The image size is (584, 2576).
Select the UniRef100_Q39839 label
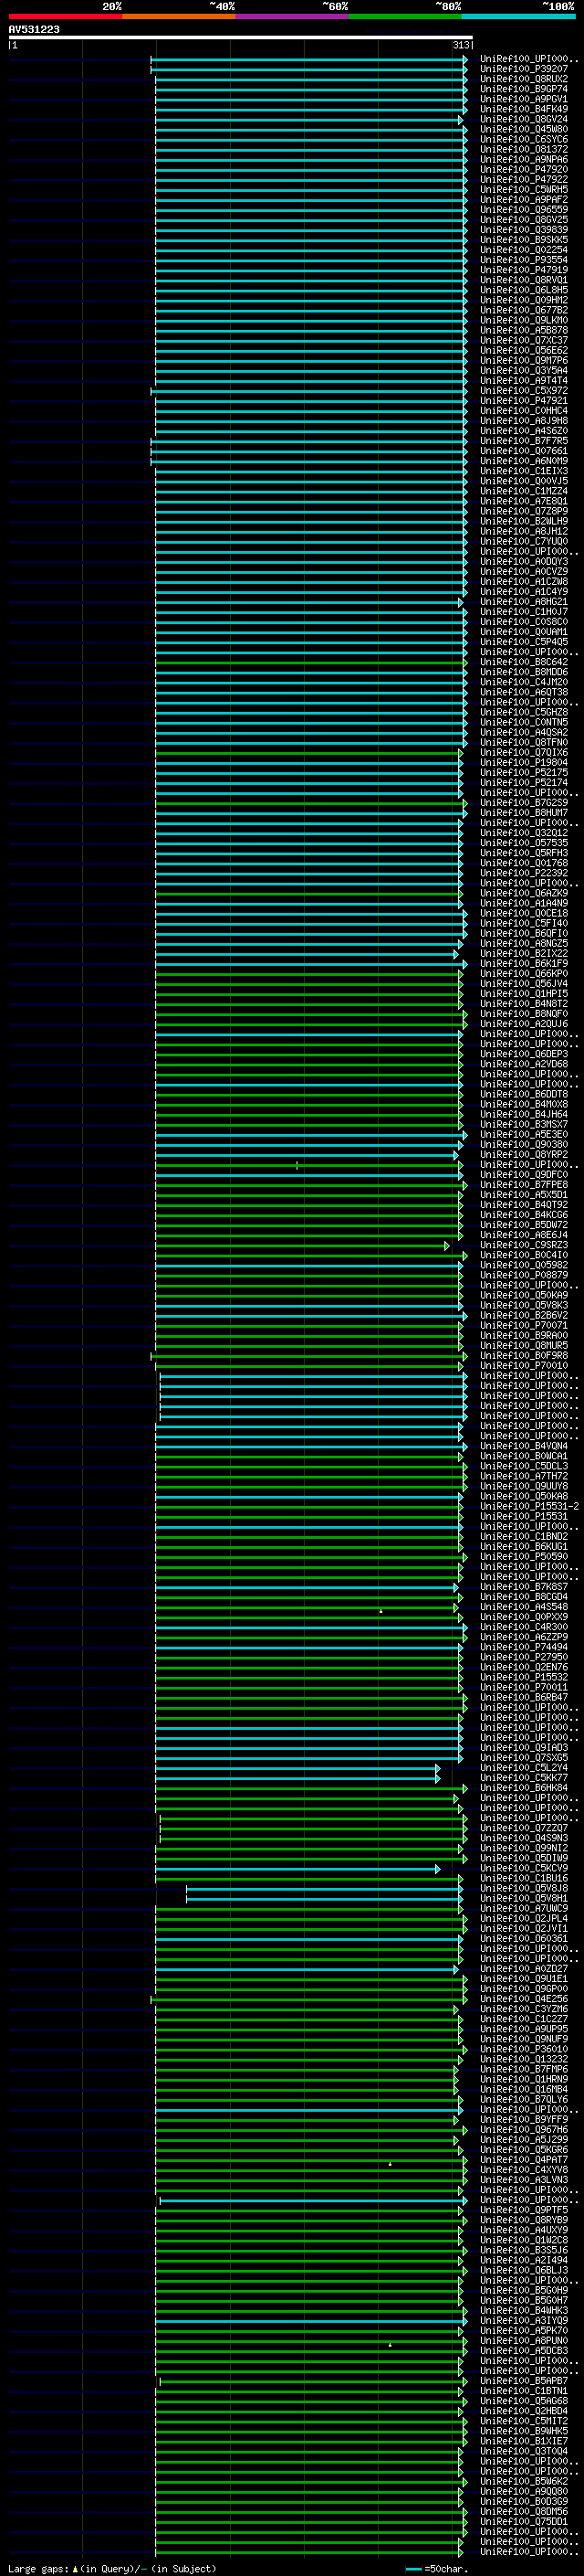point(524,230)
